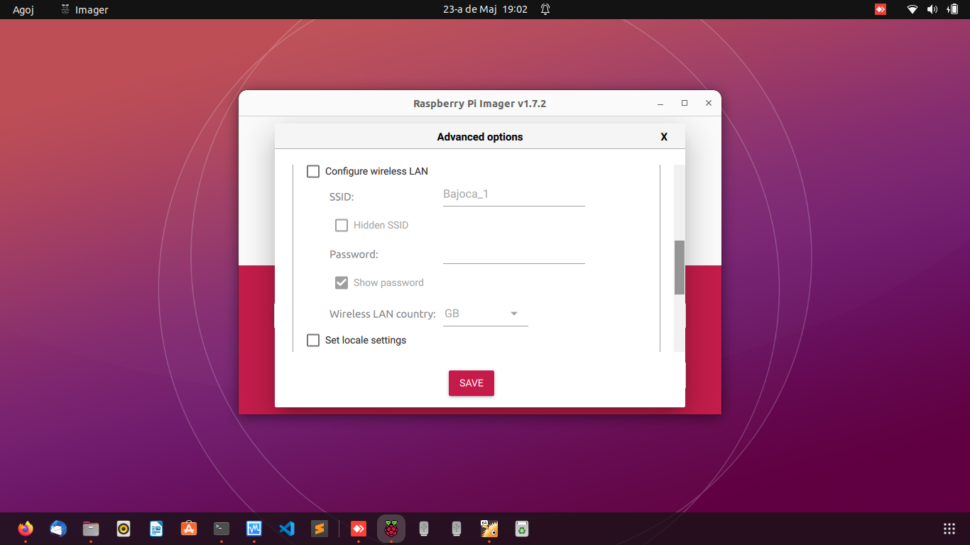970x545 pixels.
Task: Enable Configure wireless LAN checkbox
Action: coord(313,171)
